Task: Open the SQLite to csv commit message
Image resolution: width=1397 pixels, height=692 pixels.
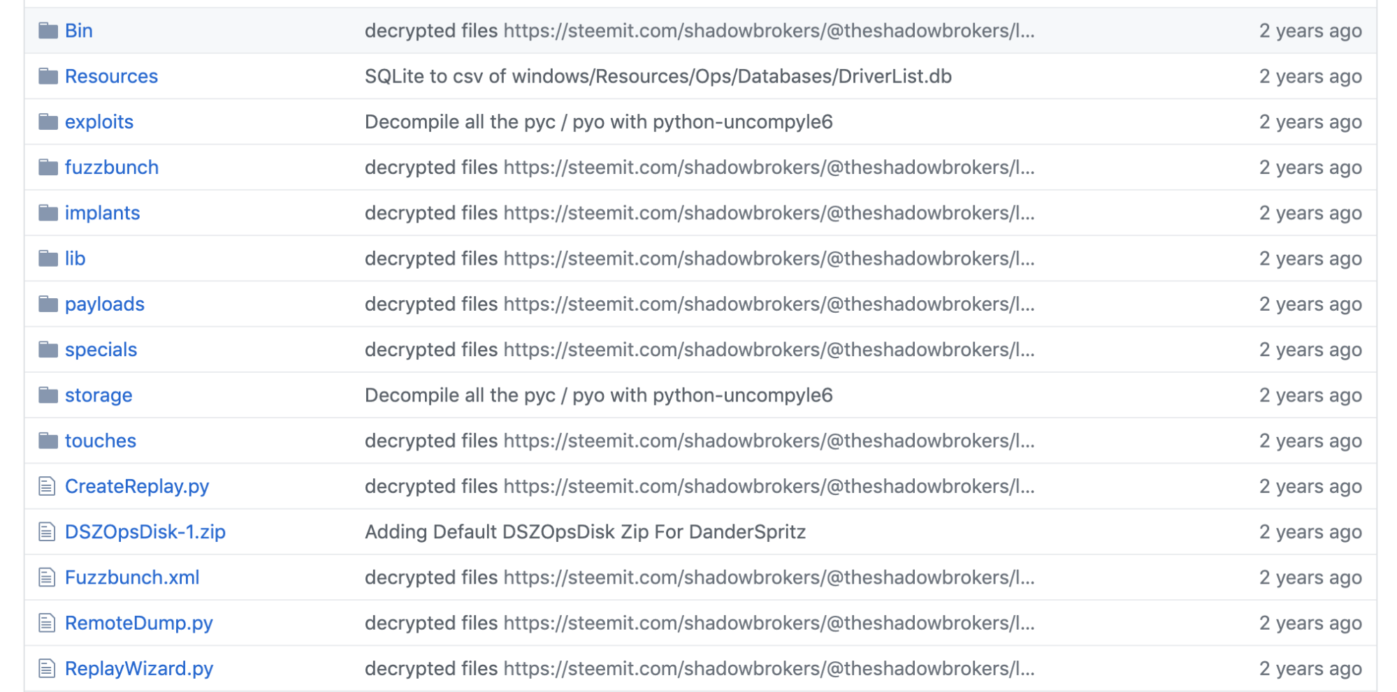Action: pos(658,76)
